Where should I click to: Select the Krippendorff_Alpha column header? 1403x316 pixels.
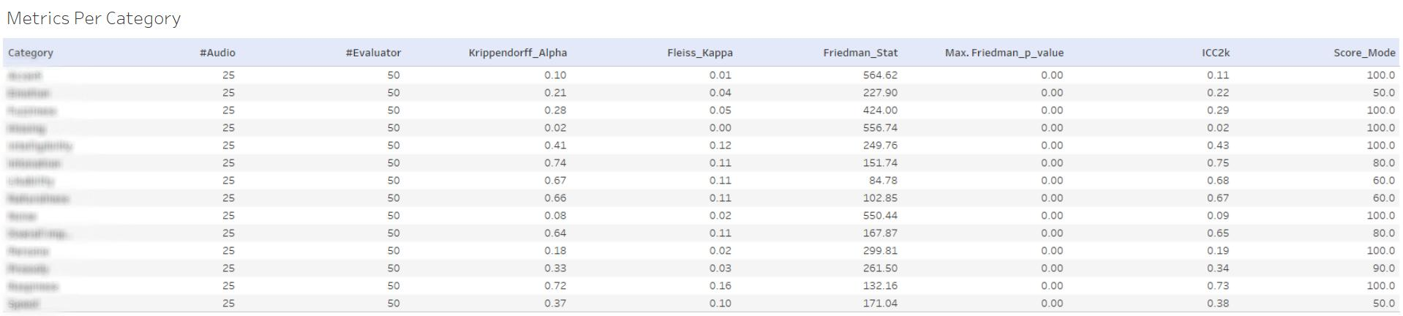click(518, 53)
